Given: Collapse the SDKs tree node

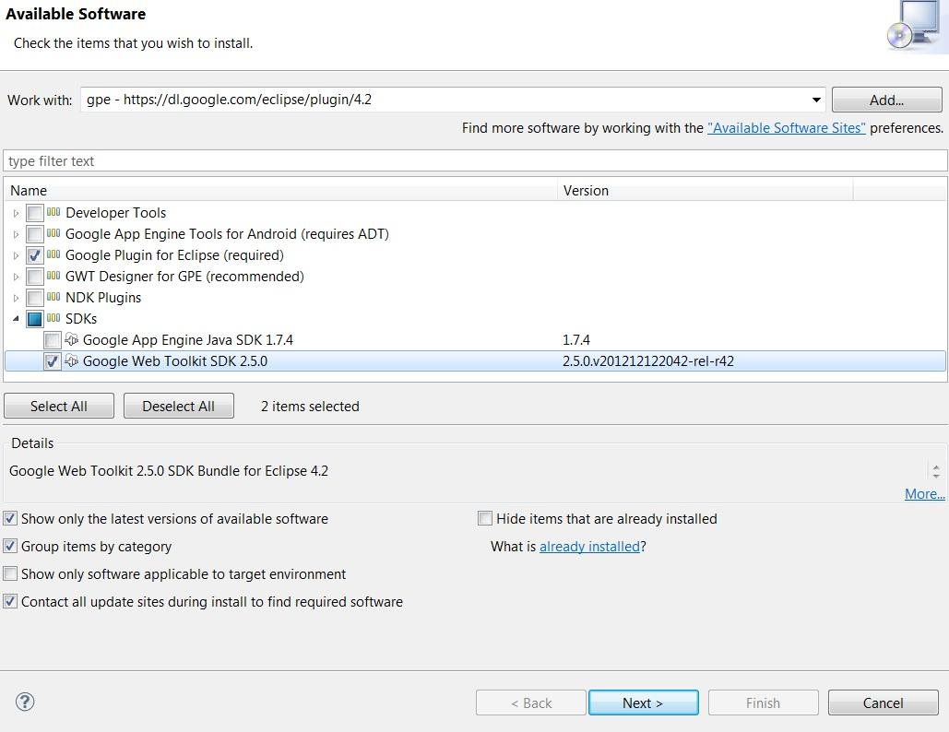Looking at the screenshot, I should click(17, 318).
